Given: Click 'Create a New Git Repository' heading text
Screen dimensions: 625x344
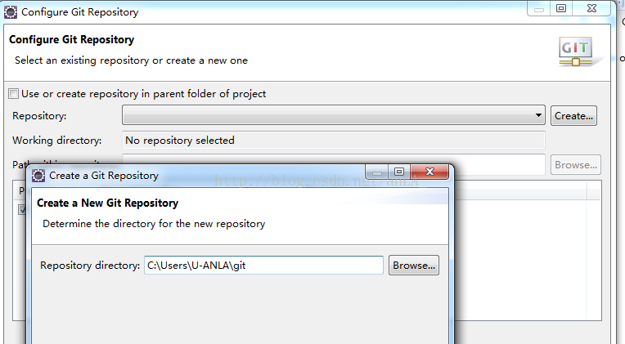Looking at the screenshot, I should pyautogui.click(x=108, y=203).
